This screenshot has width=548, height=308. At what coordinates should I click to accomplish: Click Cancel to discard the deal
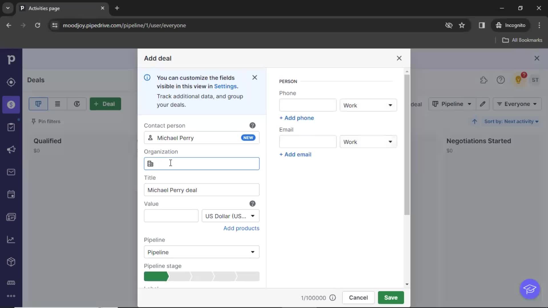tap(358, 297)
